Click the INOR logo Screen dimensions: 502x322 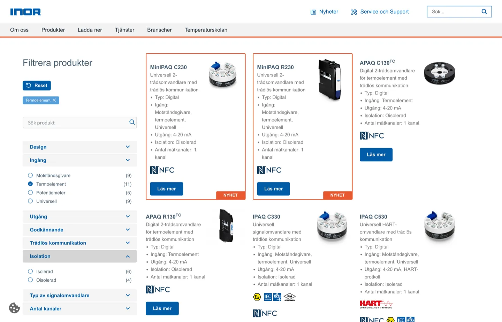click(25, 12)
